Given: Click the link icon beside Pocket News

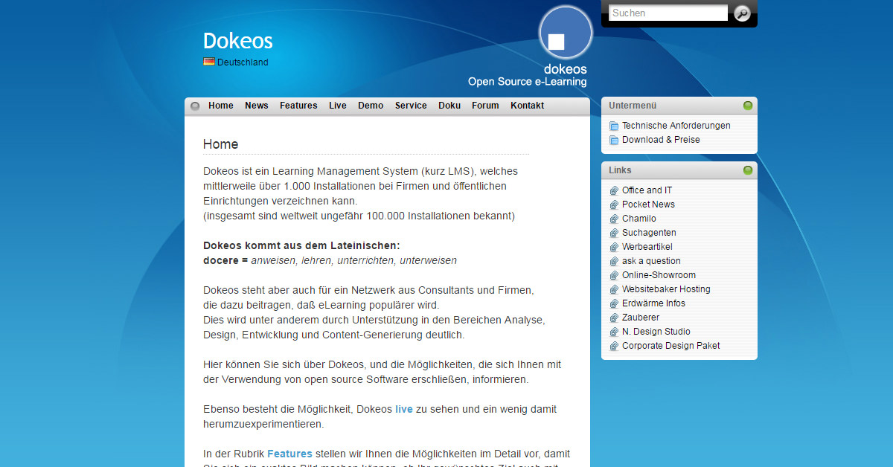Looking at the screenshot, I should 614,205.
